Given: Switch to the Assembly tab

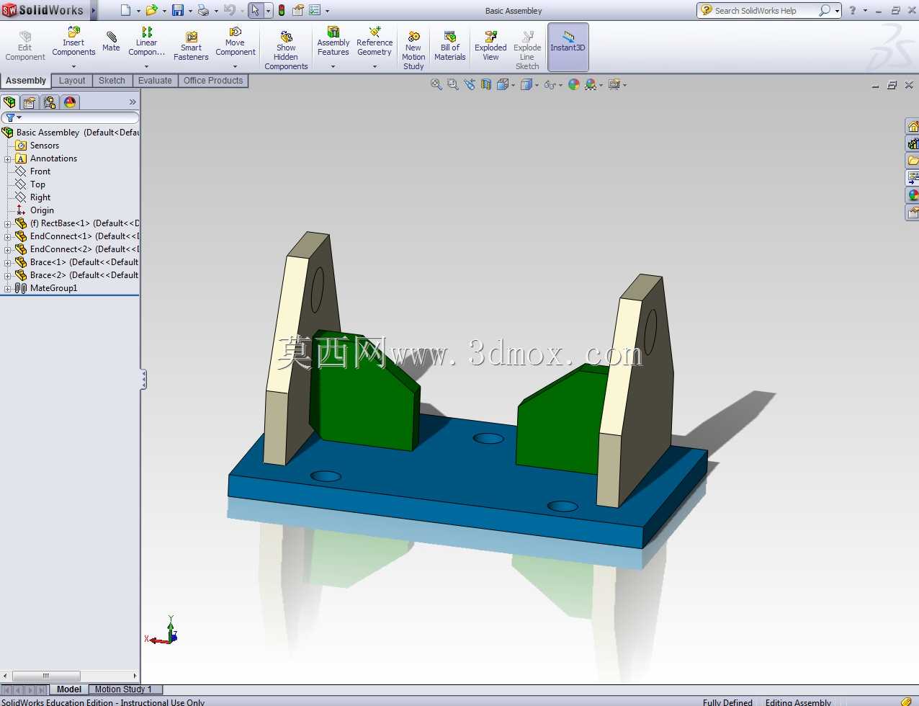Looking at the screenshot, I should [26, 81].
